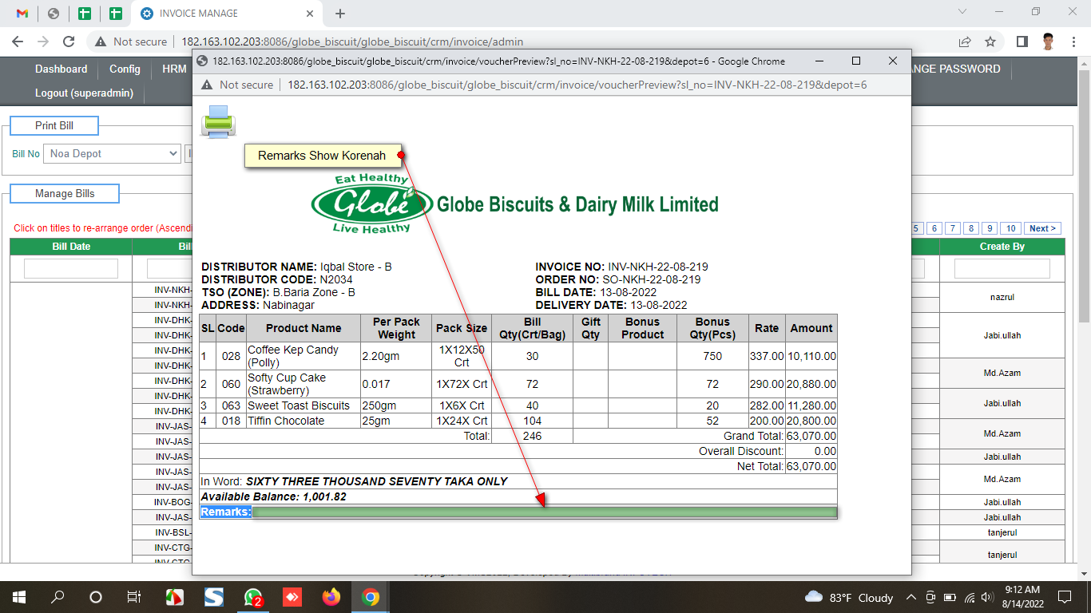Open Task View on the taskbar
This screenshot has width=1091, height=613.
[134, 596]
